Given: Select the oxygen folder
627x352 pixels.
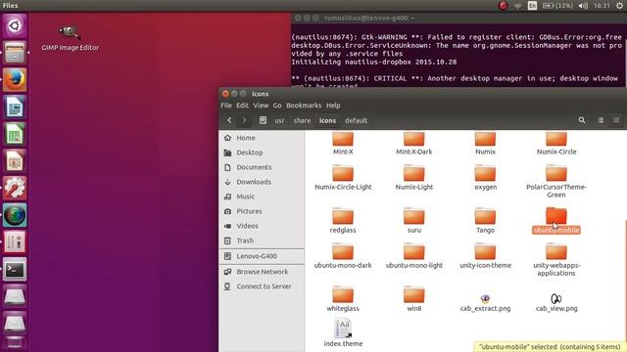Looking at the screenshot, I should (485, 178).
